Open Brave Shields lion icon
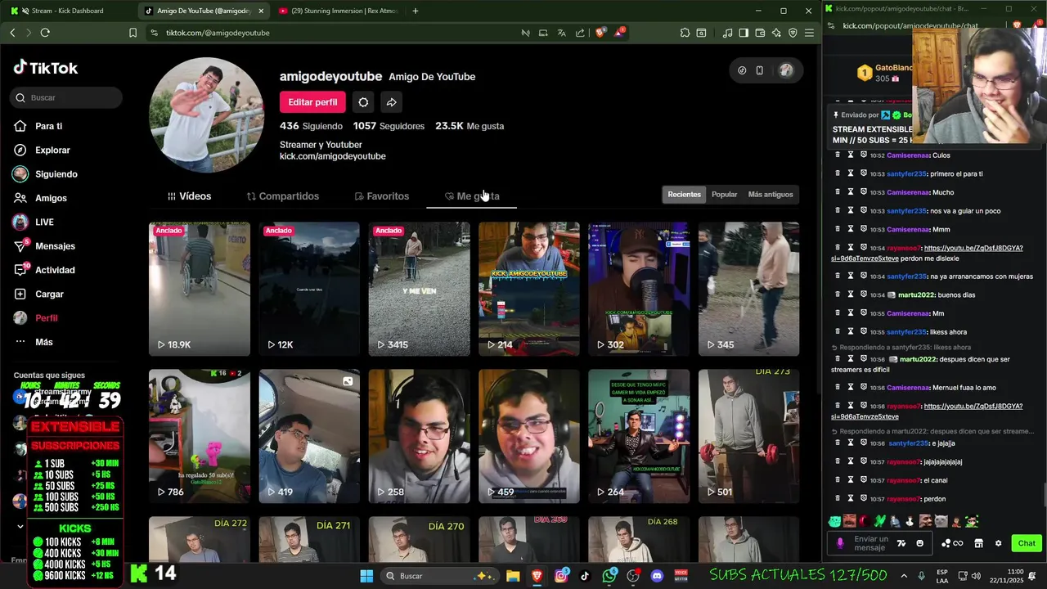Image resolution: width=1047 pixels, height=589 pixels. pos(600,33)
